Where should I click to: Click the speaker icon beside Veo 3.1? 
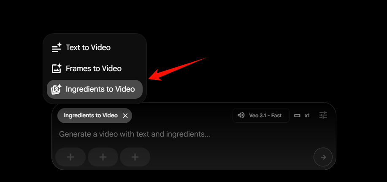241,115
